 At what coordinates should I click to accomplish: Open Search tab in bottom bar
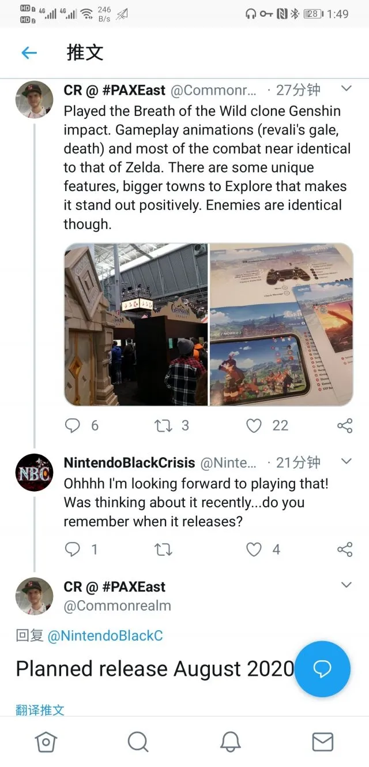click(x=138, y=742)
